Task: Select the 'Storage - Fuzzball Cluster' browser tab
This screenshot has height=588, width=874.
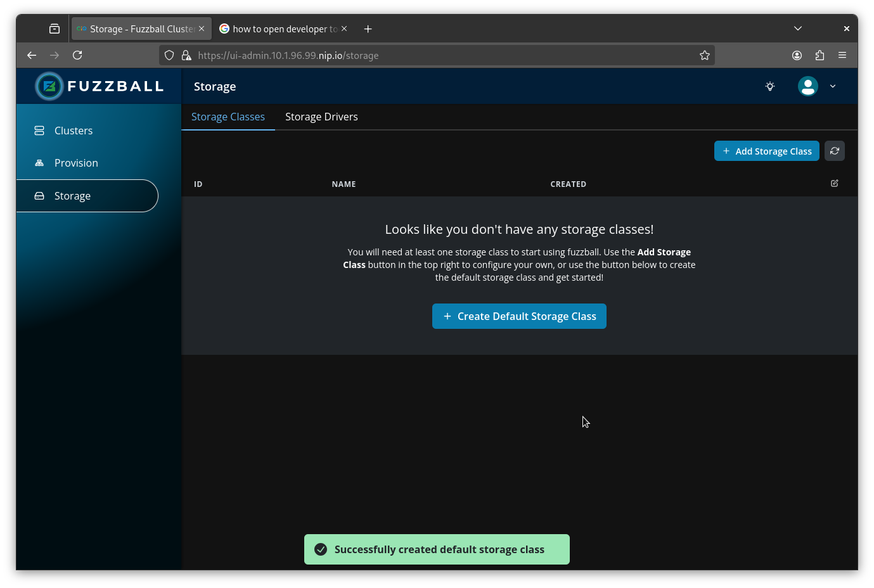Action: [142, 29]
